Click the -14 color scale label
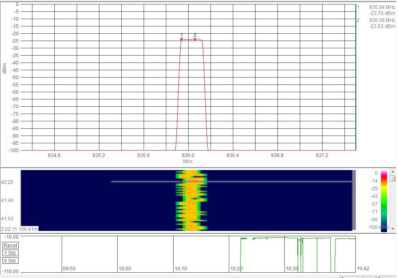This screenshot has height=278, width=398. click(374, 181)
